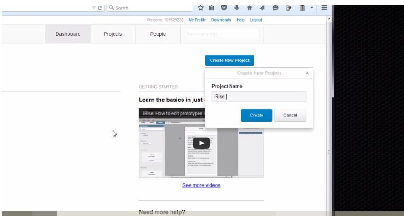Switch to the Projects tab

tap(113, 34)
